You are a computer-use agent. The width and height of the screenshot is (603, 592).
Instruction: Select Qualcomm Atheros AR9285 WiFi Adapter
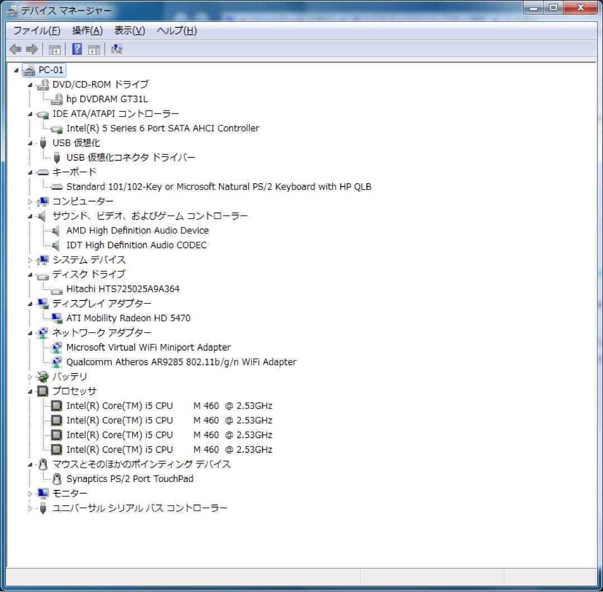pyautogui.click(x=181, y=362)
